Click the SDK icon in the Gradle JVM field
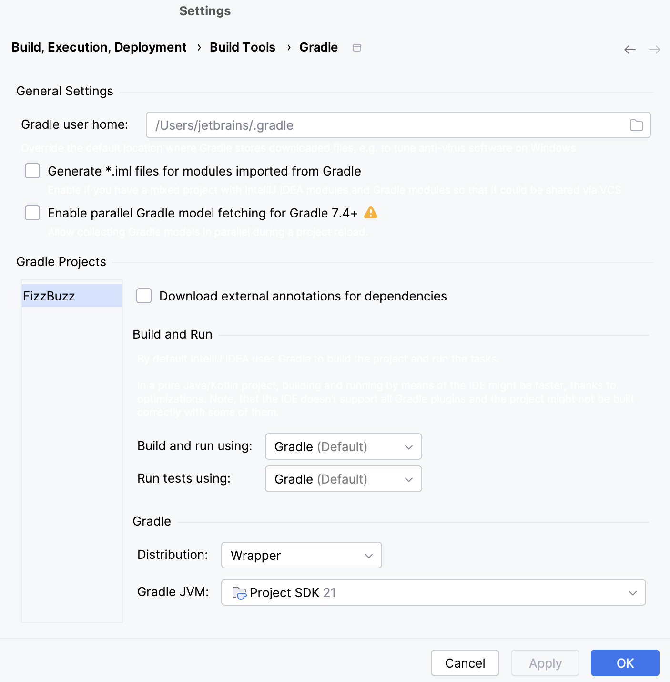 click(240, 593)
